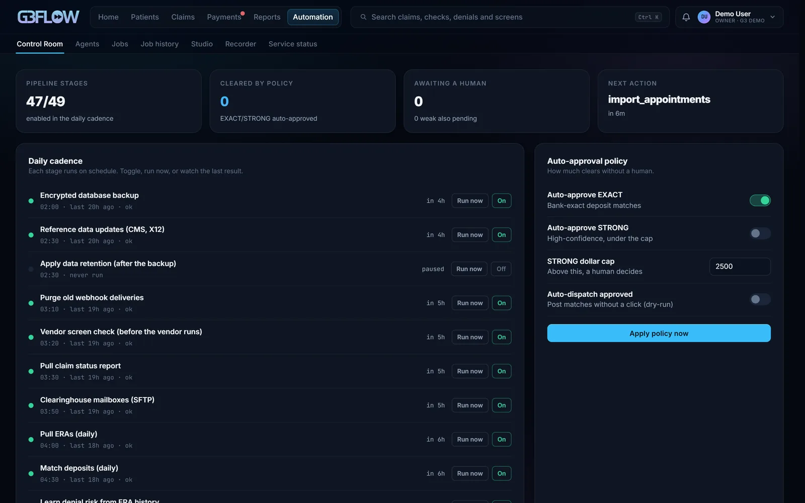The width and height of the screenshot is (805, 503).
Task: Switch to the Jobs tab
Action: 120,44
